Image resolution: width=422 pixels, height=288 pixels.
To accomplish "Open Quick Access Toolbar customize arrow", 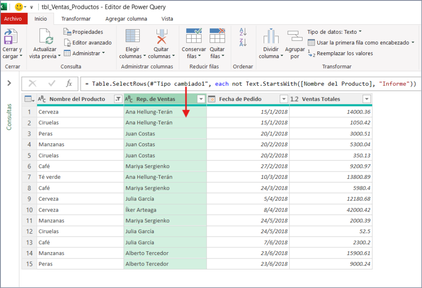I will [32, 7].
